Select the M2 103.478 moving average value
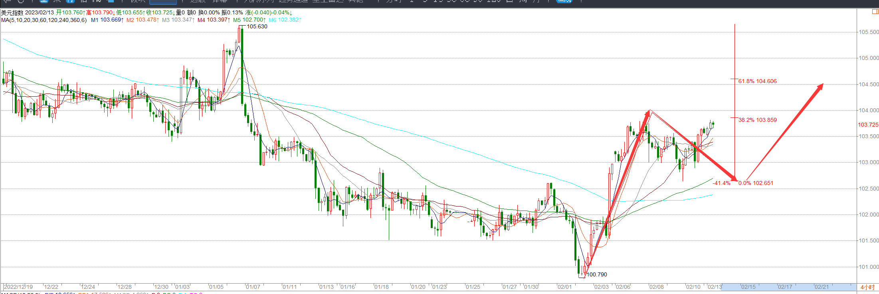This screenshot has height=294, width=879. [143, 20]
